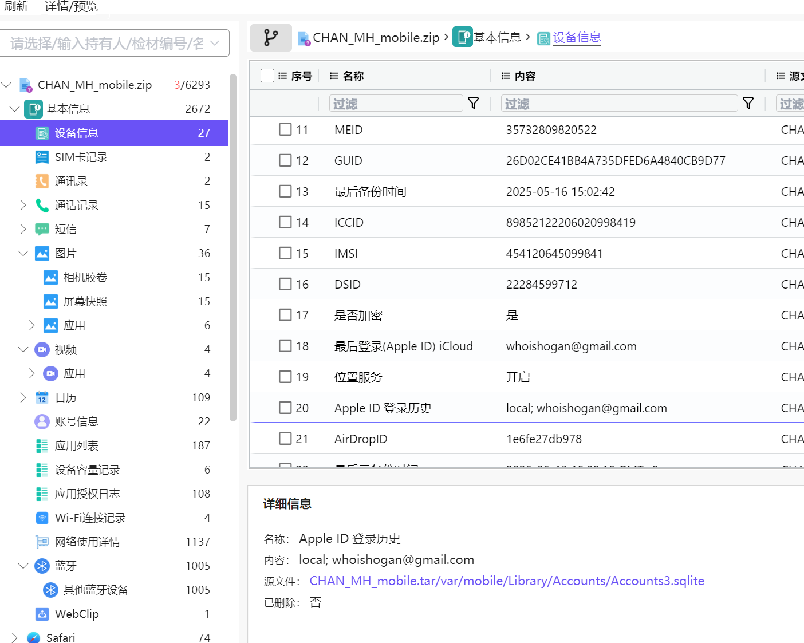
Task: Click the 图片 picture icon
Action: pyautogui.click(x=42, y=253)
